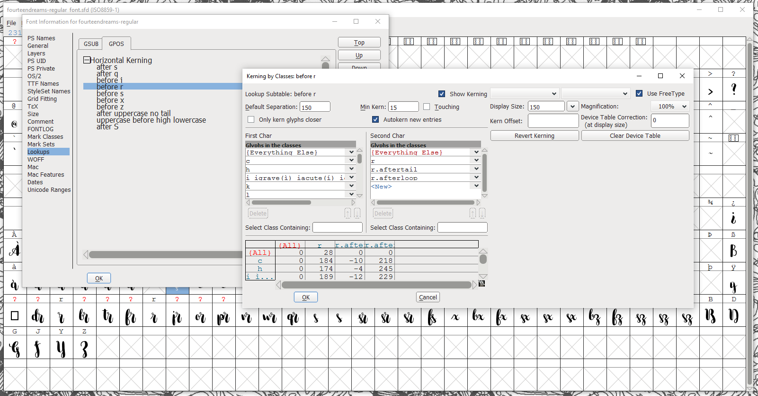This screenshot has height=396, width=758.
Task: Select the 'pr' ligature glyph cell
Action: click(x=223, y=316)
